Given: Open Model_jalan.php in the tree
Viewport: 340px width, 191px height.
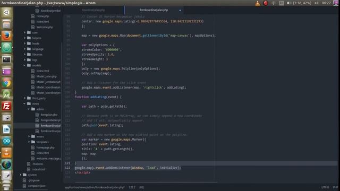Looking at the screenshot, I should tap(46, 76).
